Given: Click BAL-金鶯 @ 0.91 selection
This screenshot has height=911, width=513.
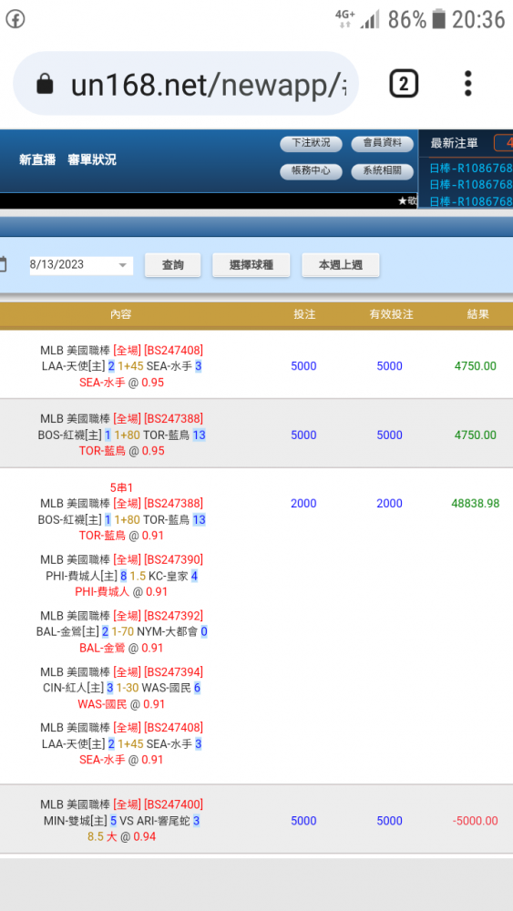Looking at the screenshot, I should pyautogui.click(x=121, y=649).
